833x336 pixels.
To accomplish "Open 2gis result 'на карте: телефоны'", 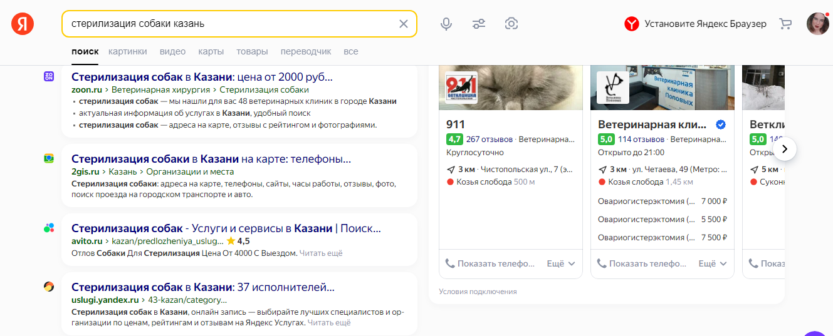I will click(x=211, y=159).
